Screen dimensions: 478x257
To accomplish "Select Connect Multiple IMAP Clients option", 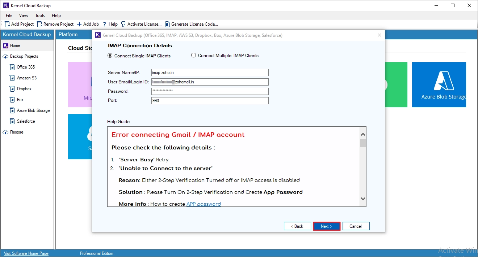I will coord(225,56).
